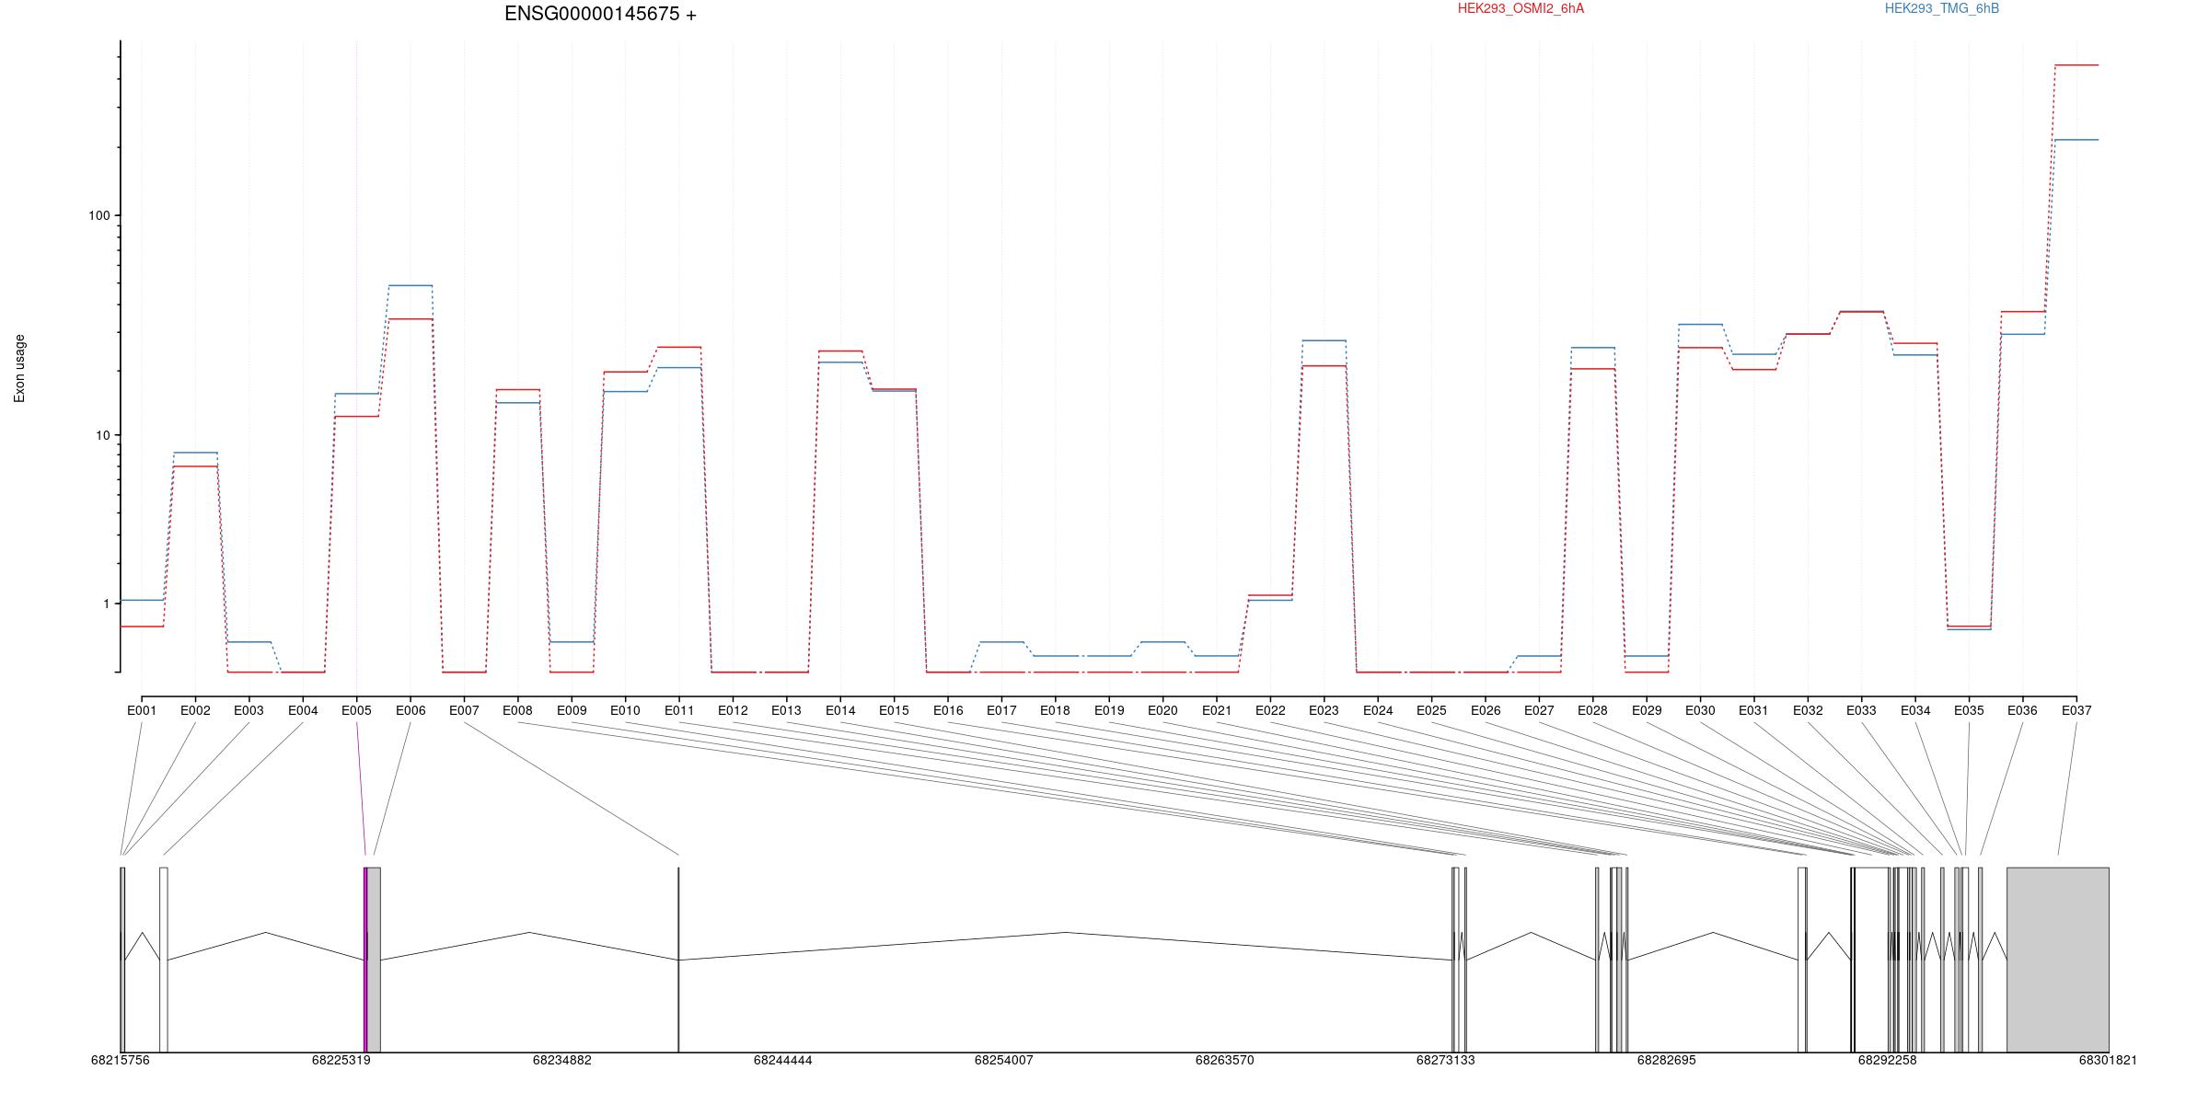Select exon label E021
The image size is (2209, 1104).
[x=1216, y=711]
